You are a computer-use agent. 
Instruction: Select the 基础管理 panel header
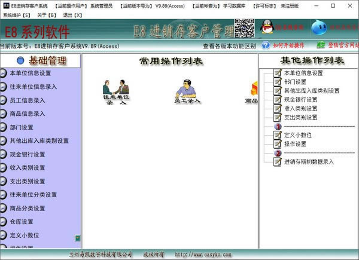click(40, 60)
